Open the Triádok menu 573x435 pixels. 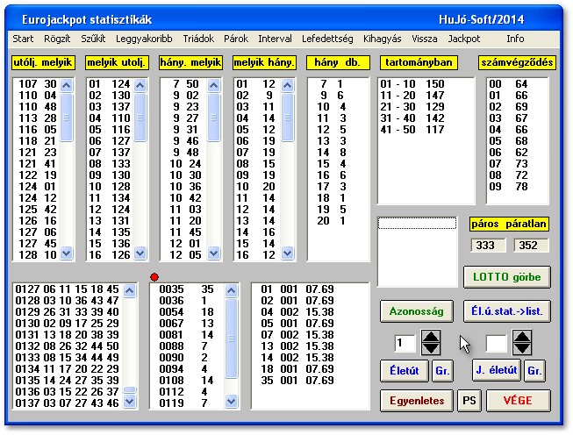pos(198,39)
